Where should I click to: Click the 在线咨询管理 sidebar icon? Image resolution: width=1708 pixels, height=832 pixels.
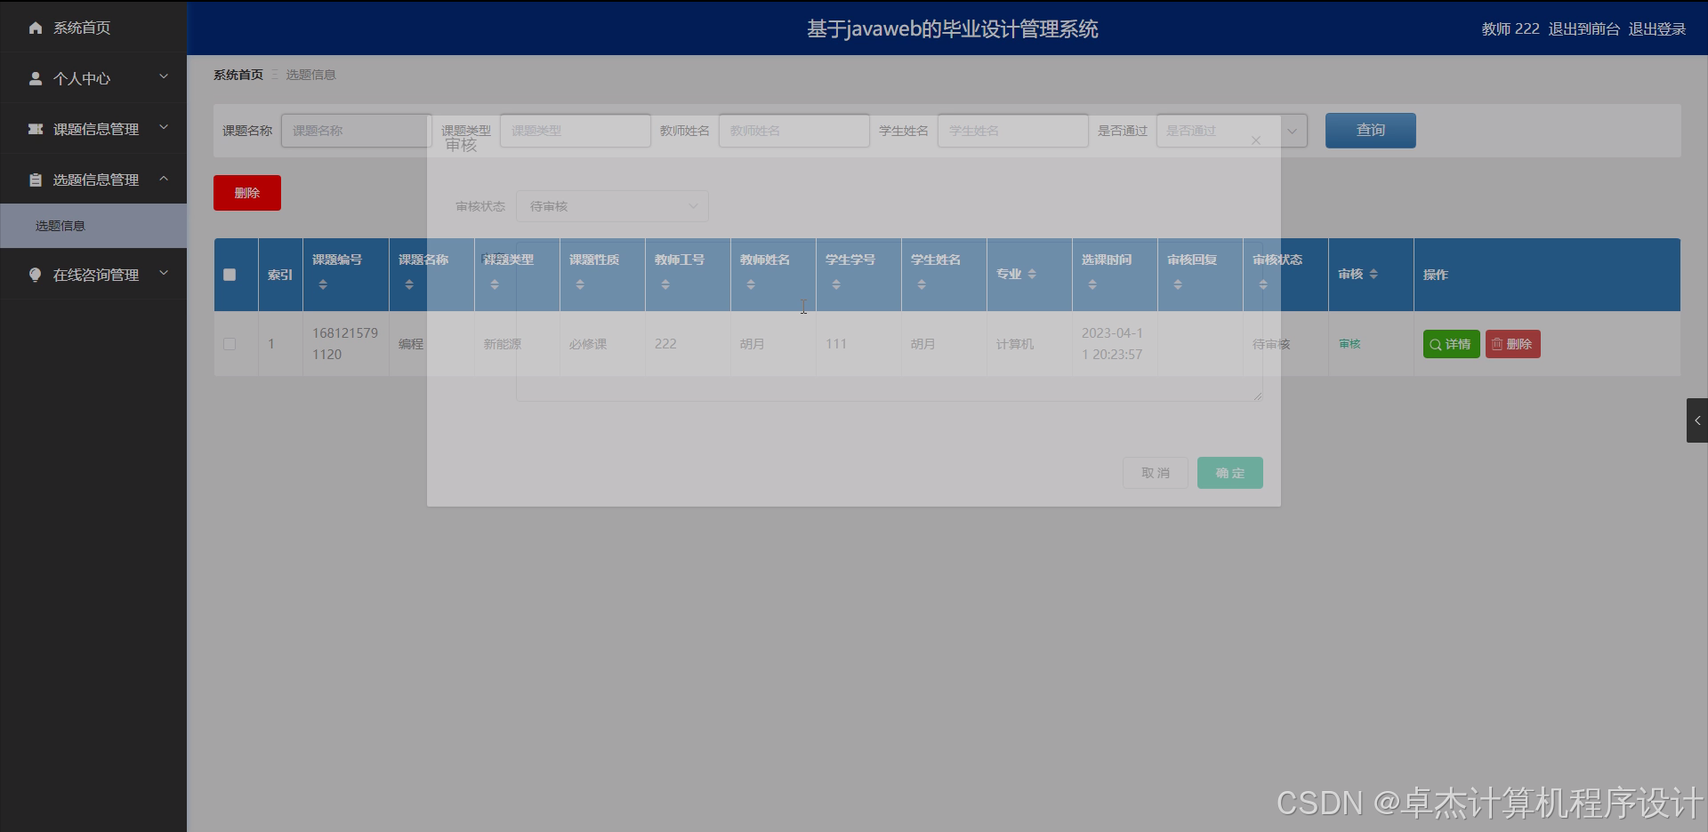tap(36, 275)
